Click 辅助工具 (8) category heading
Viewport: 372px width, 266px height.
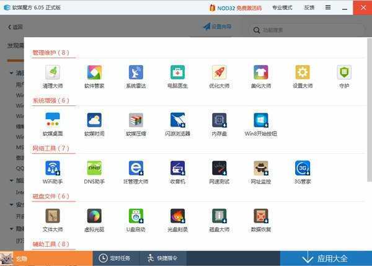51,244
